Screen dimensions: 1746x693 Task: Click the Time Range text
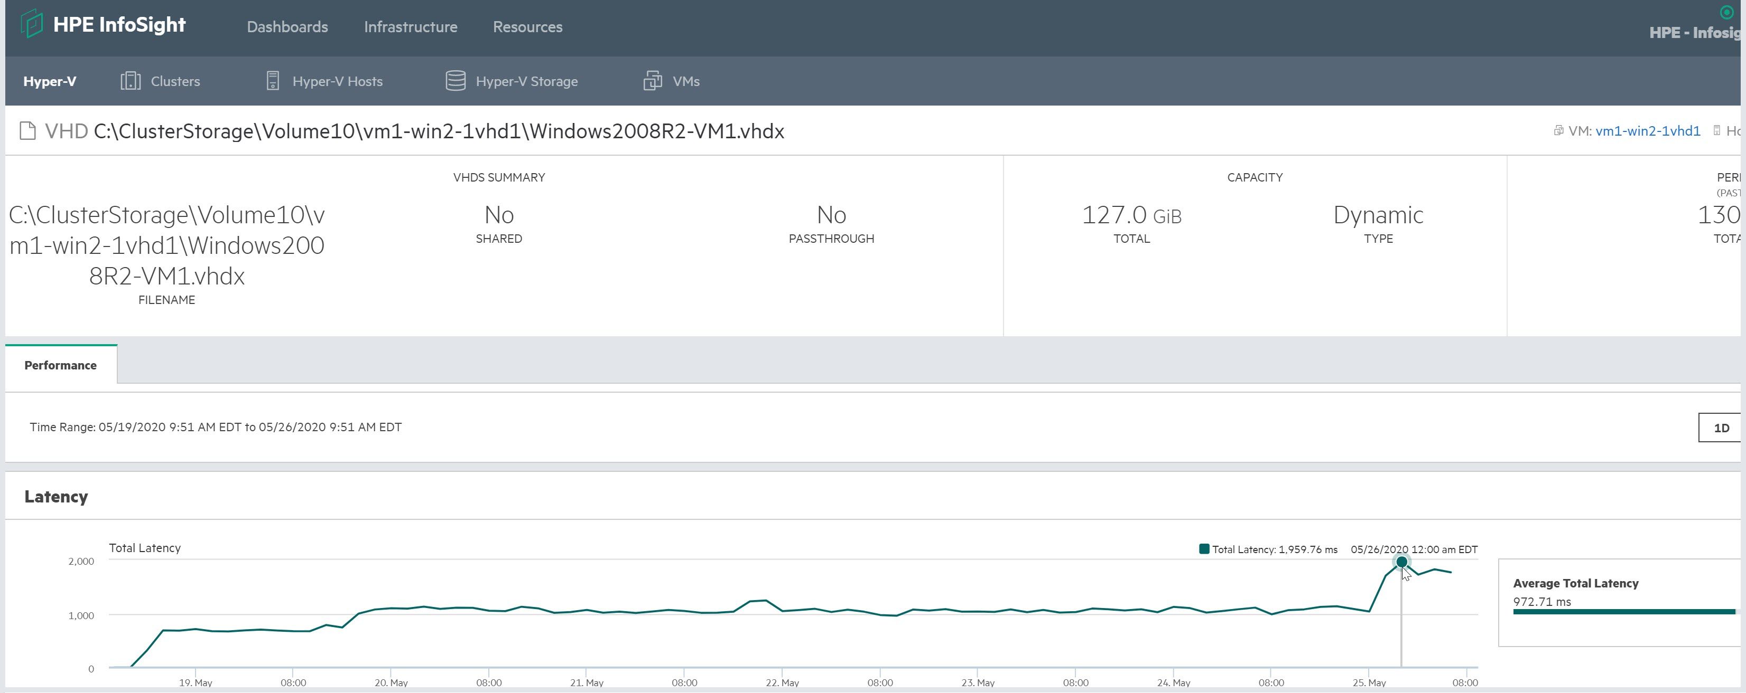[x=216, y=427]
